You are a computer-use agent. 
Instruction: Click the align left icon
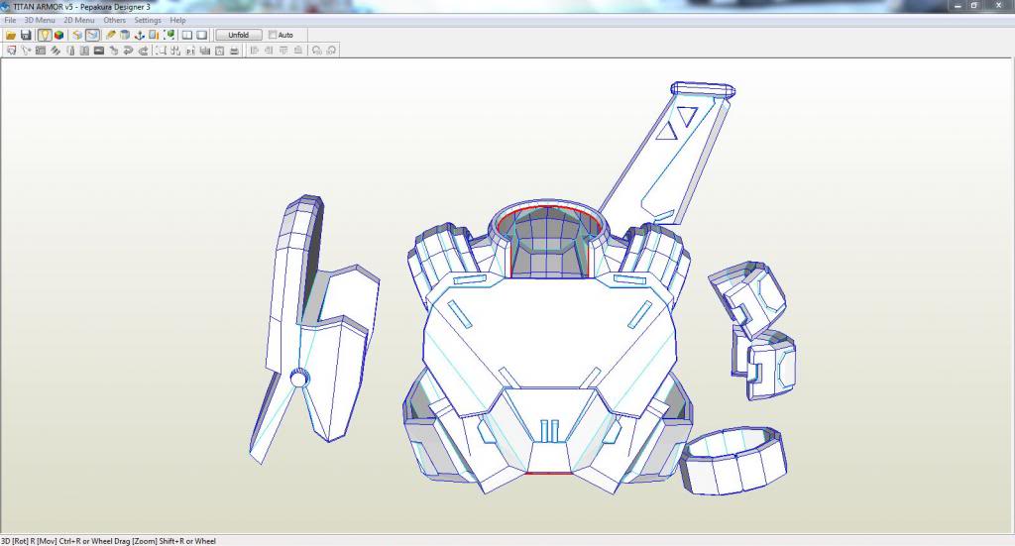point(255,50)
